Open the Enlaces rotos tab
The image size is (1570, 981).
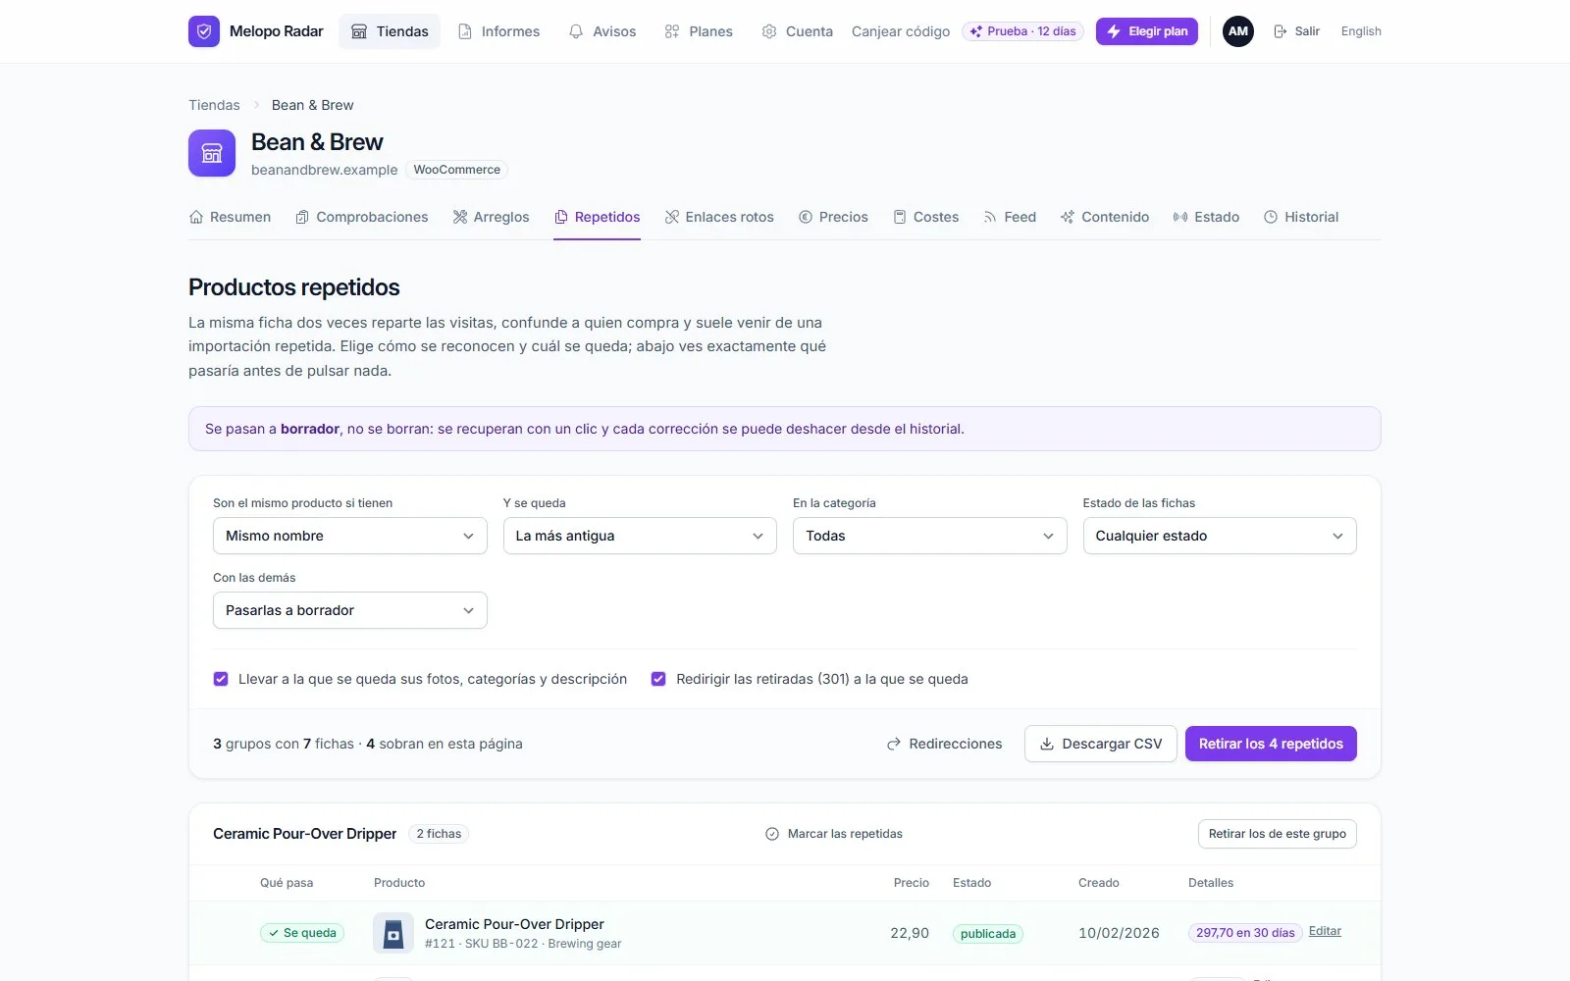719,217
